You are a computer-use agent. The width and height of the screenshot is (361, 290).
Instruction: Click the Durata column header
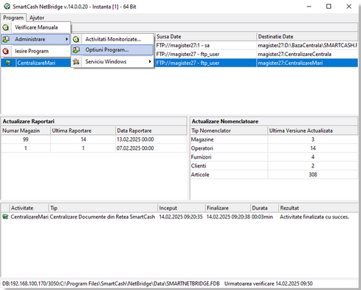264,208
